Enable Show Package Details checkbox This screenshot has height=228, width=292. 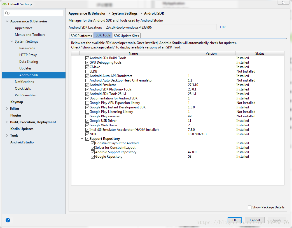coord(249,207)
